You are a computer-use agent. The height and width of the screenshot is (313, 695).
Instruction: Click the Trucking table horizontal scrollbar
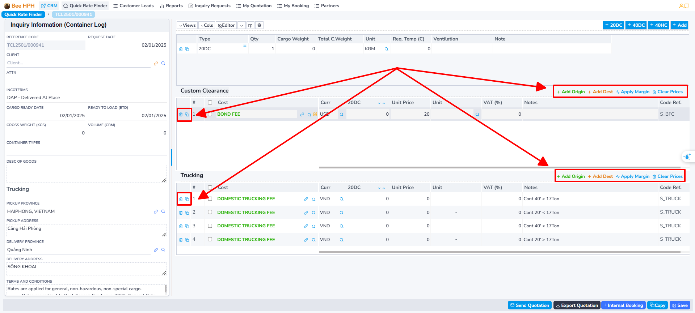click(500, 252)
